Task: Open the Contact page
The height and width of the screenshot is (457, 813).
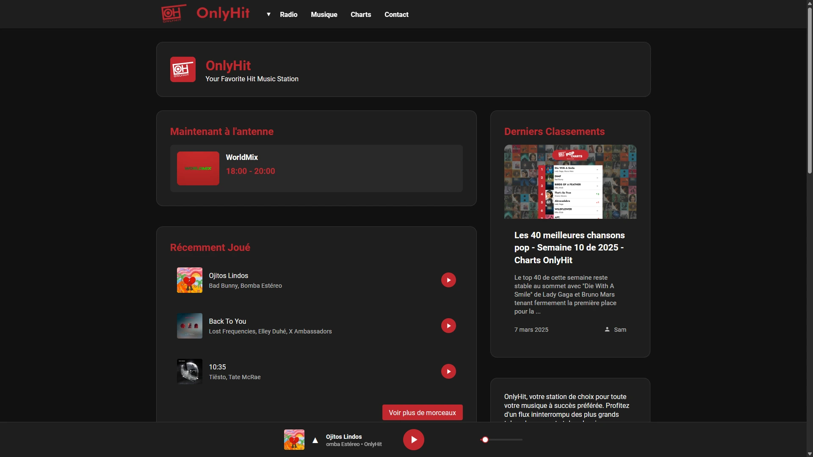Action: coord(396,14)
